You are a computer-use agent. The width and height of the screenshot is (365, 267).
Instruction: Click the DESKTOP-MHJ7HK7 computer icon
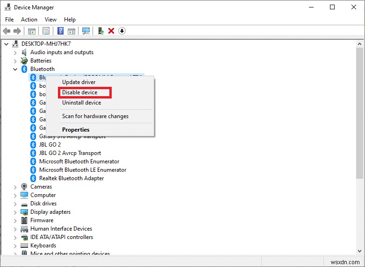tap(15, 44)
